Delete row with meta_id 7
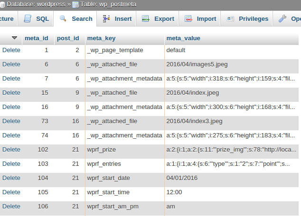This screenshot has width=301, height=216. (11, 79)
